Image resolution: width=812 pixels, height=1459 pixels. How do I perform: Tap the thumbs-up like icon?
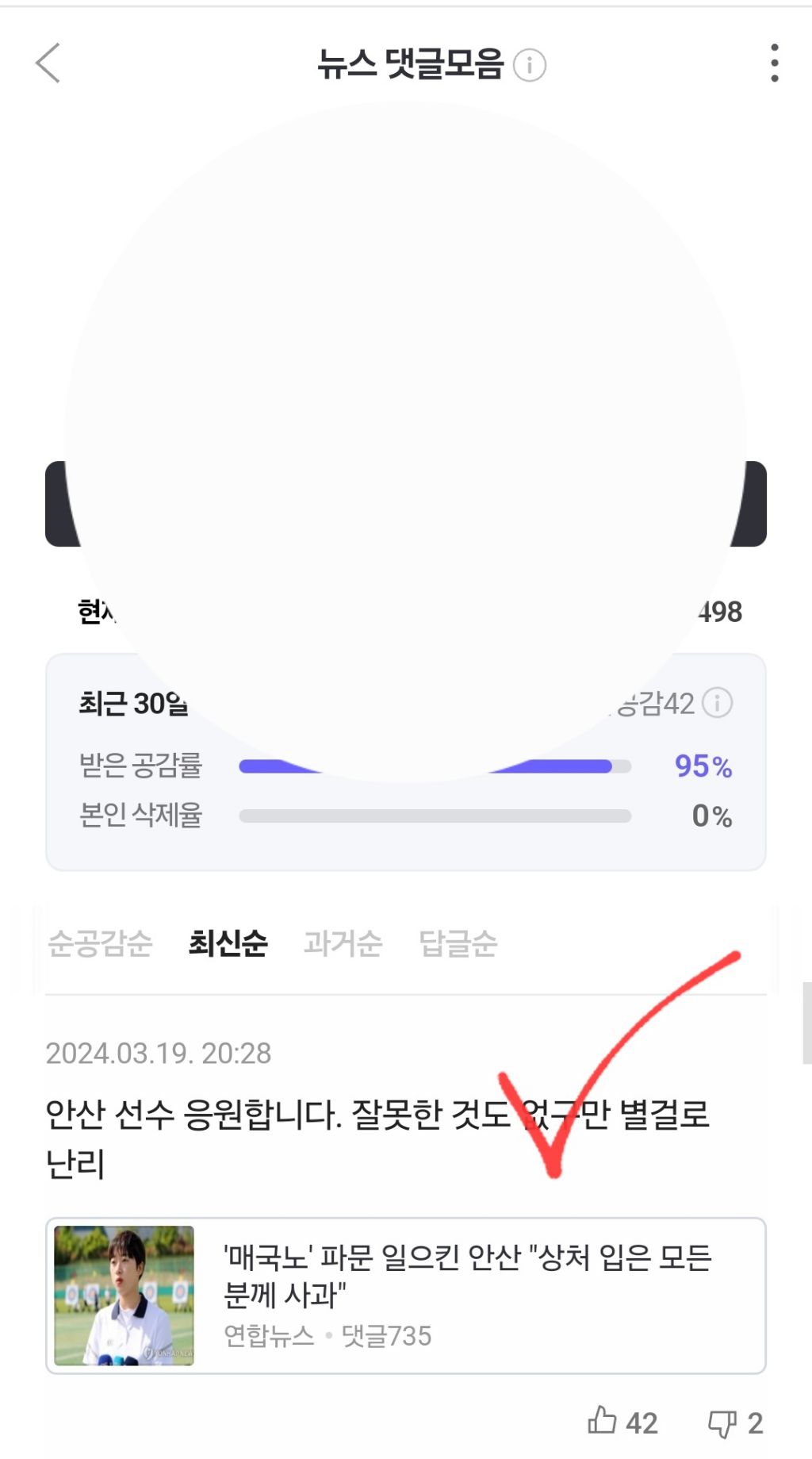(x=603, y=1421)
